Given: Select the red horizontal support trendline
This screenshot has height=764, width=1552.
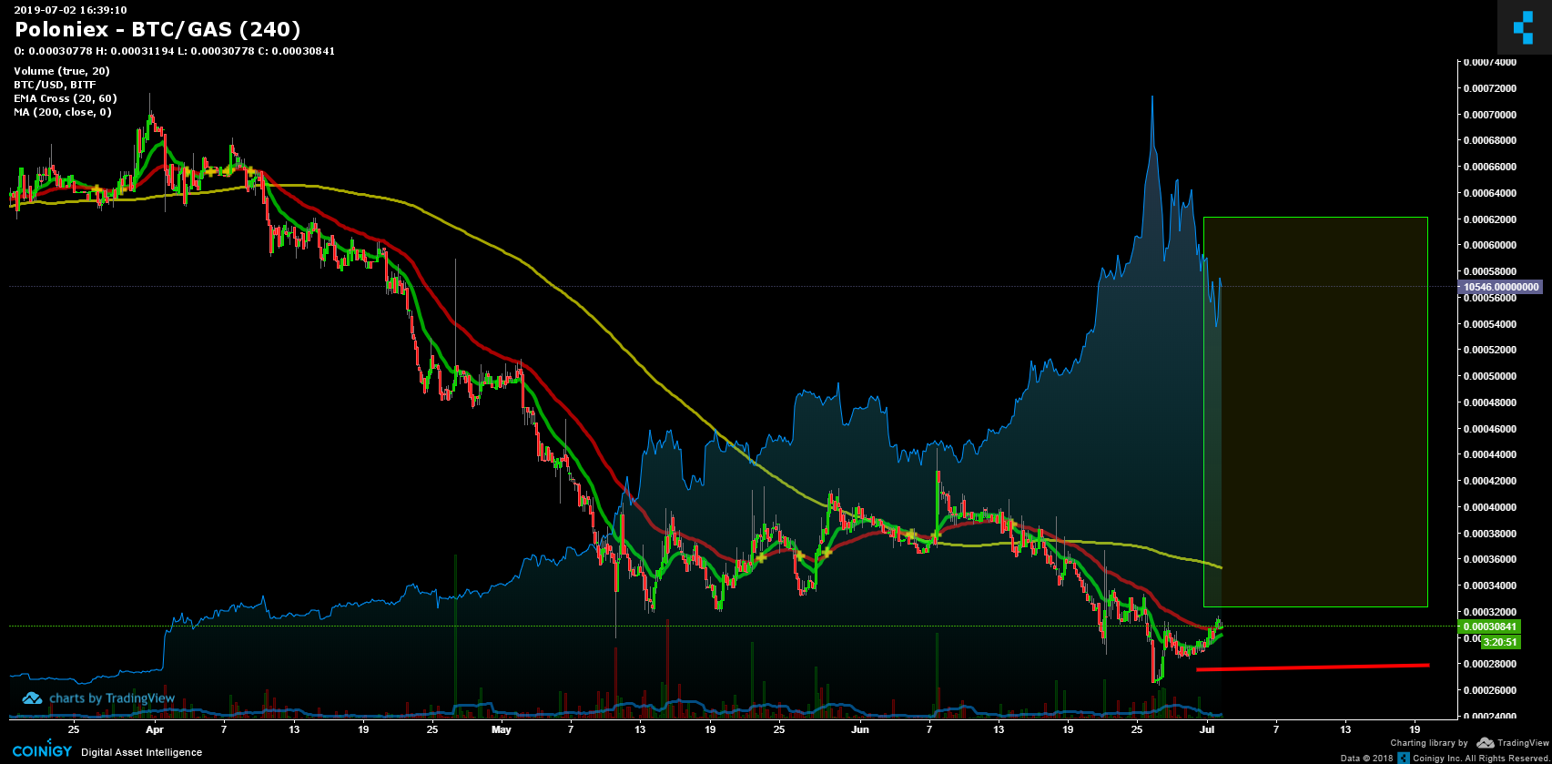Looking at the screenshot, I should (1313, 667).
